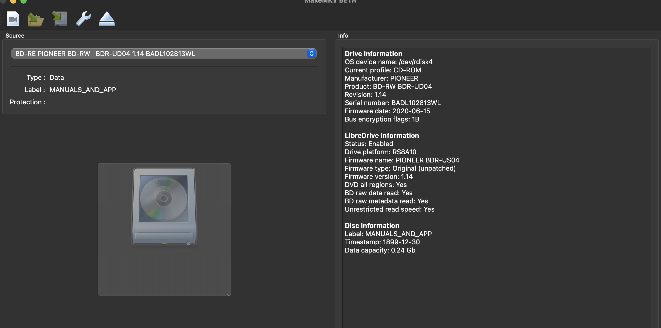Eject the disc with the eject icon
The image size is (661, 328).
(x=107, y=19)
